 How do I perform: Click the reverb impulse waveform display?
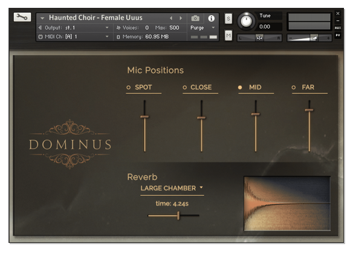(287, 204)
